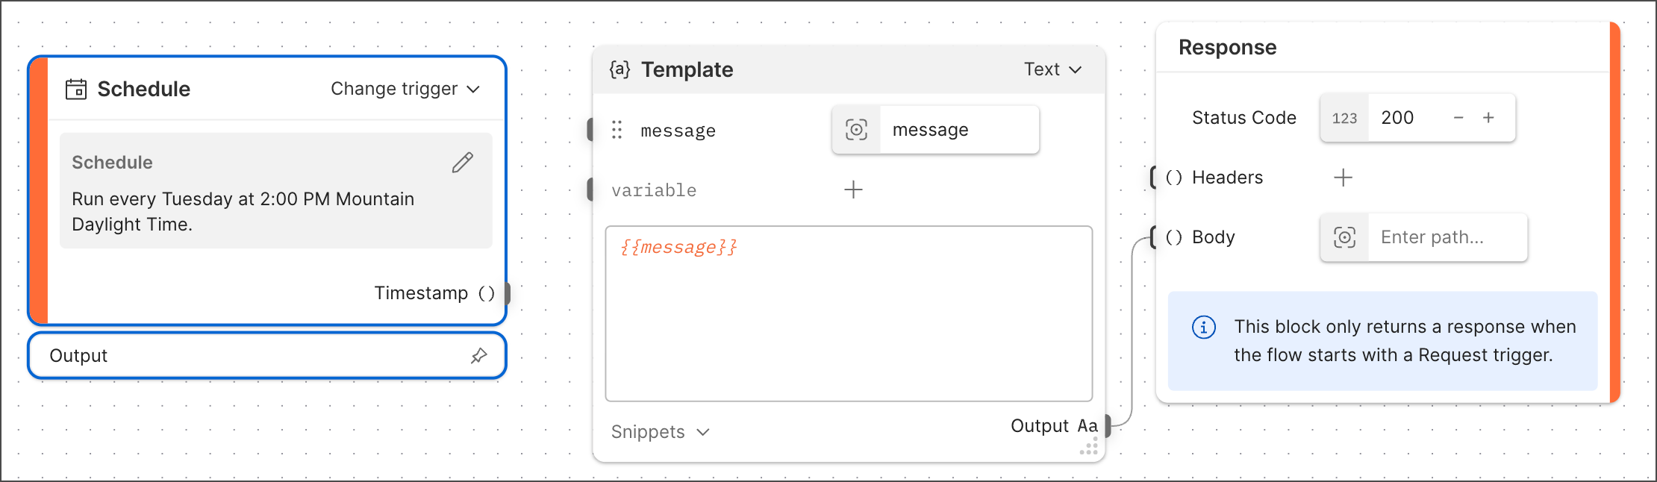Click the path picker icon for message
The width and height of the screenshot is (1657, 482).
(x=856, y=130)
